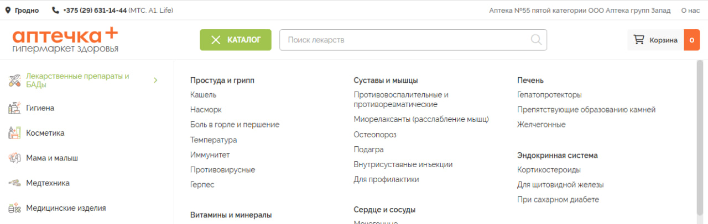Select Медтехника in the sidebar menu
708x224 pixels.
click(x=48, y=183)
